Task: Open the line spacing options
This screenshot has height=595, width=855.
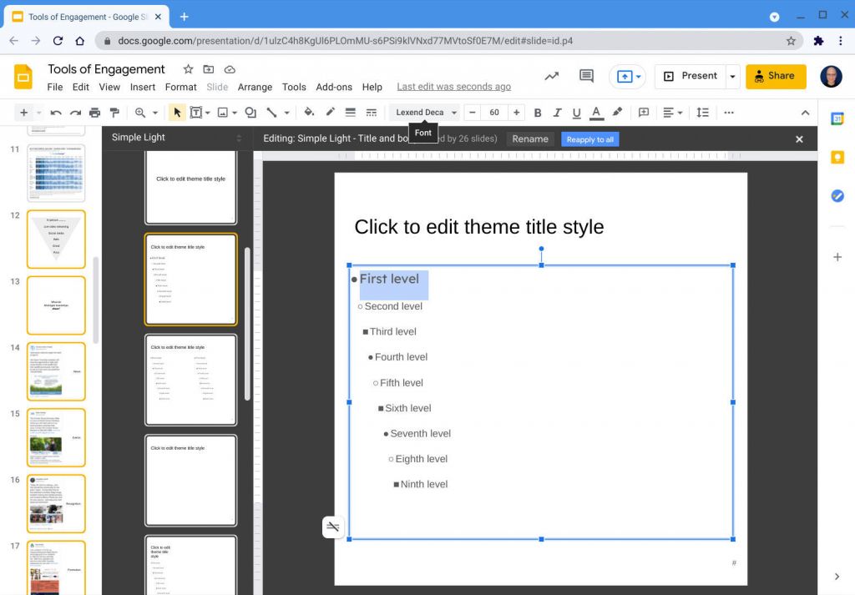Action: pos(702,112)
